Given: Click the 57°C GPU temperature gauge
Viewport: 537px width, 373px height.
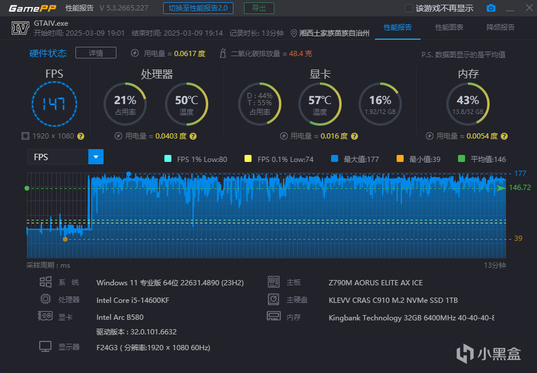Looking at the screenshot, I should [x=320, y=104].
